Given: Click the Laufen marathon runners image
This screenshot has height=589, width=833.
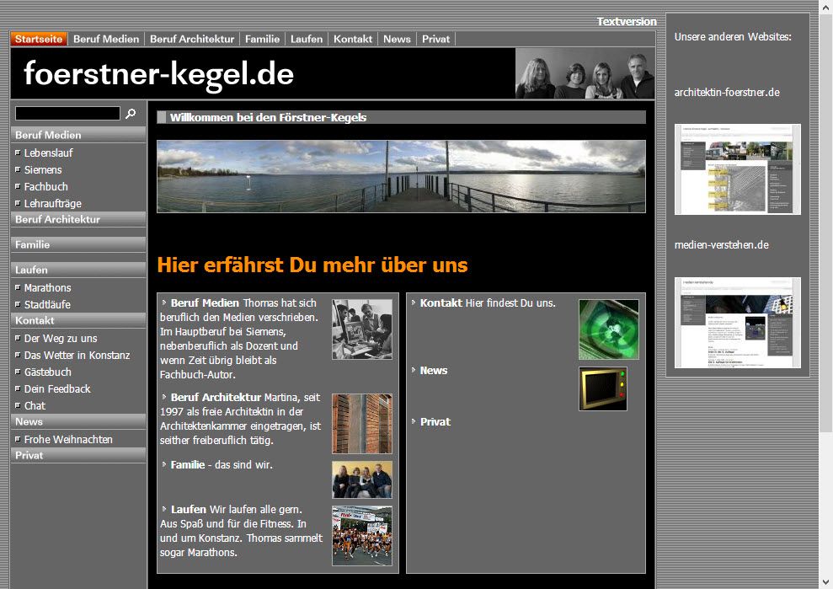Looking at the screenshot, I should click(x=361, y=535).
